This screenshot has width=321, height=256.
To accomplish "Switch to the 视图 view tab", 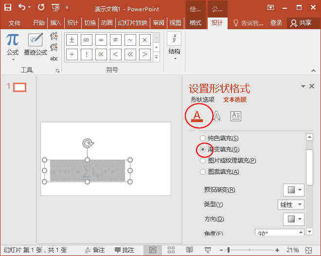I will tap(176, 23).
